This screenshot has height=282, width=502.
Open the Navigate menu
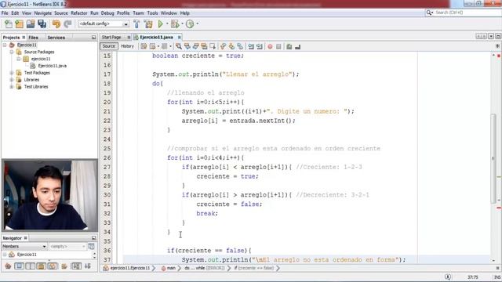[x=43, y=13]
